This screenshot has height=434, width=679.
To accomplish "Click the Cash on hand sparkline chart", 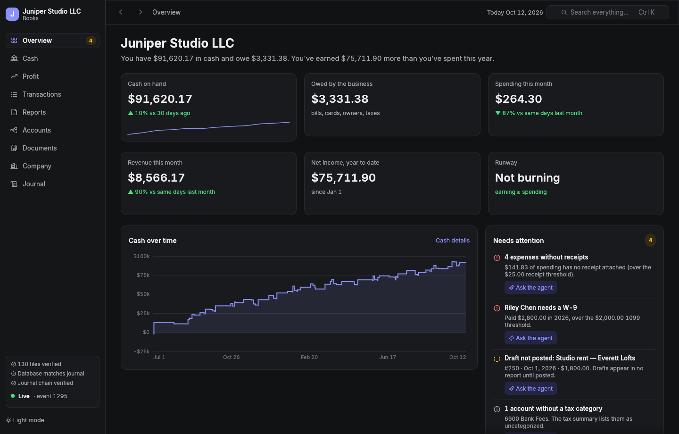I will (x=208, y=128).
